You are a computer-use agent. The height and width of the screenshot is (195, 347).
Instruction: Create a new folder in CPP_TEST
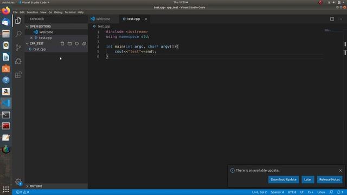pos(69,43)
